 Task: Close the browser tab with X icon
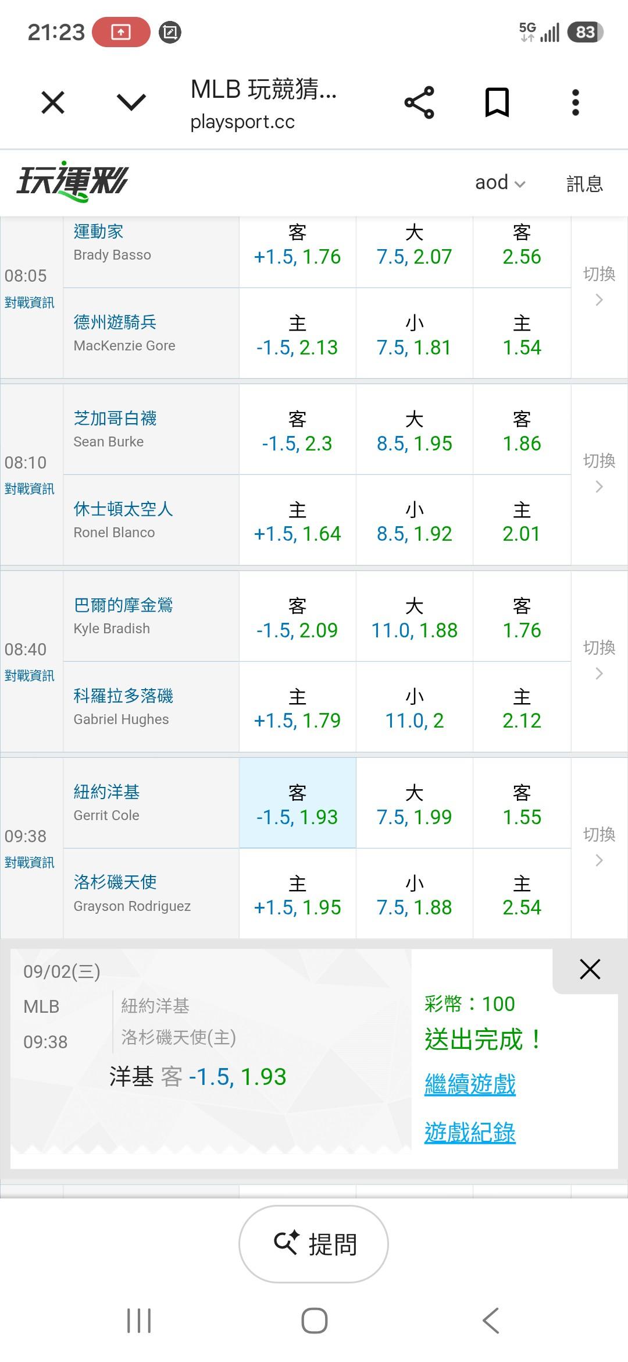point(53,103)
